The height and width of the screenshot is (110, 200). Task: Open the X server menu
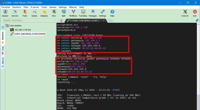[35, 7]
